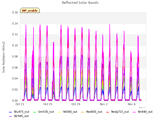Click the 0.14 y-axis tick label
Viewport: 161px width, 121px height.
tap(15, 23)
